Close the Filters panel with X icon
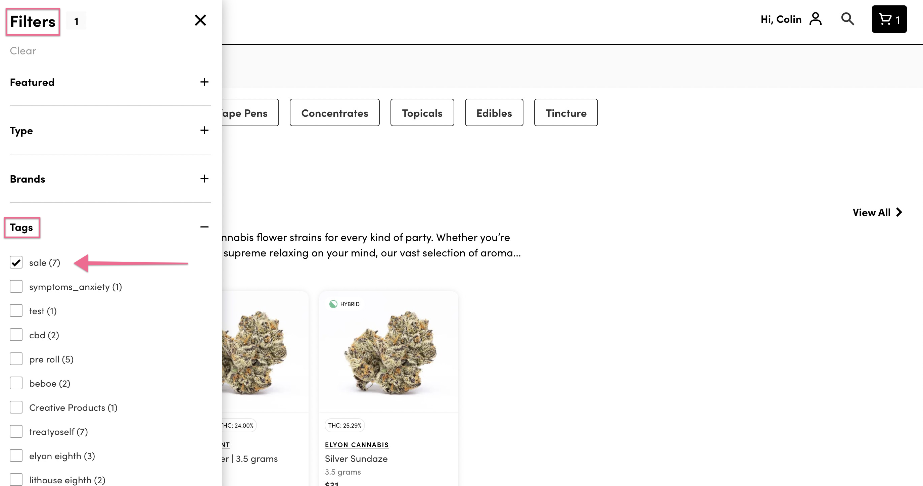The height and width of the screenshot is (486, 923). point(200,20)
